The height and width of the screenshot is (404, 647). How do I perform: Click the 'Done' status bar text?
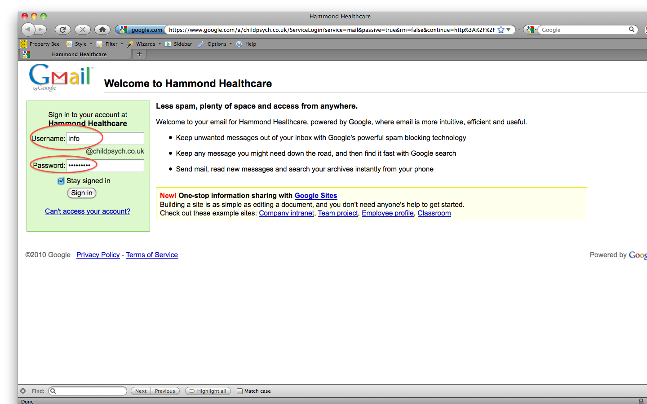pyautogui.click(x=27, y=401)
